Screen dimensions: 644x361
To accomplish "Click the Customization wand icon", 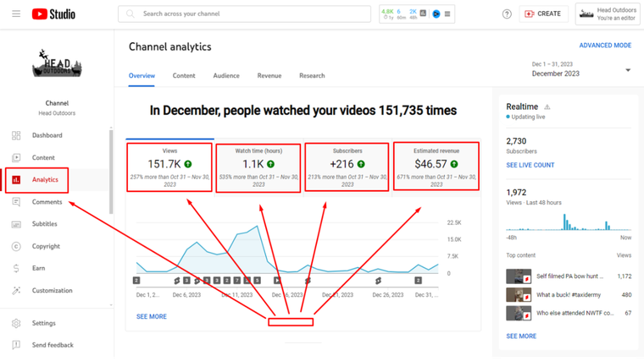I will click(x=16, y=291).
